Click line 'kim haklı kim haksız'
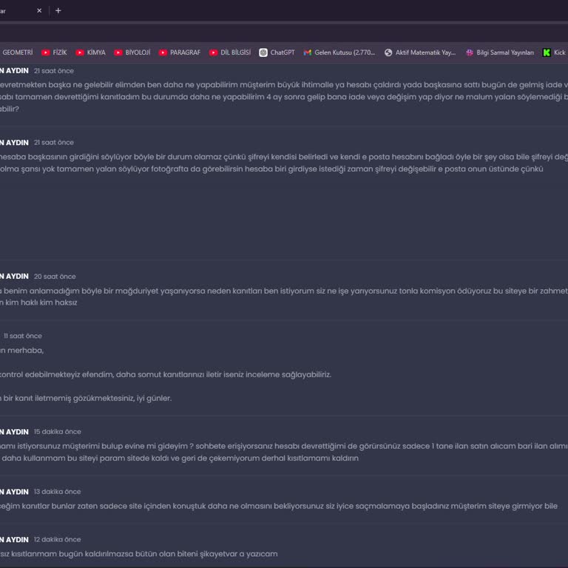This screenshot has width=568, height=568. click(38, 302)
